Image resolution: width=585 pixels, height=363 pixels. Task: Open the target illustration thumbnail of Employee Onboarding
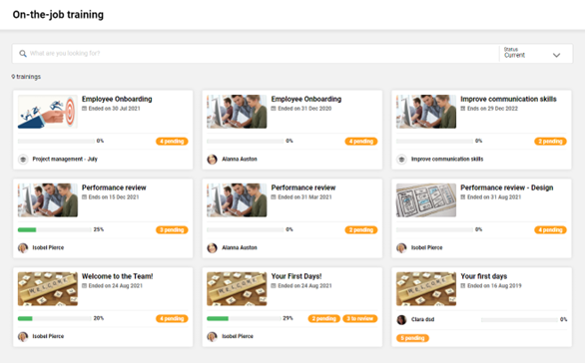pos(48,112)
